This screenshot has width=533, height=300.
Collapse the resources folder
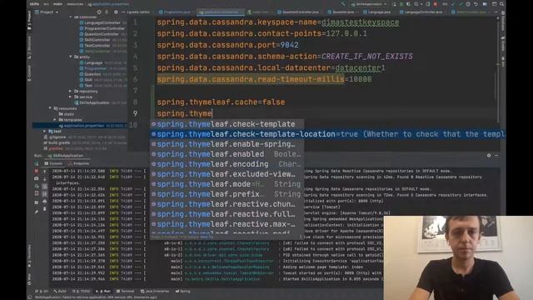point(50,108)
